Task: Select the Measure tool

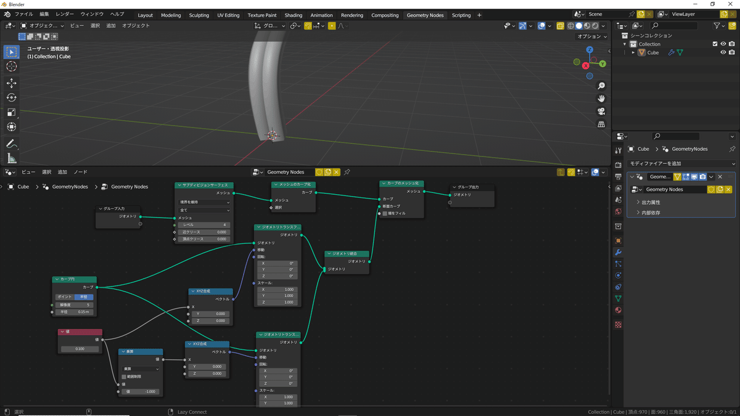Action: [11, 158]
